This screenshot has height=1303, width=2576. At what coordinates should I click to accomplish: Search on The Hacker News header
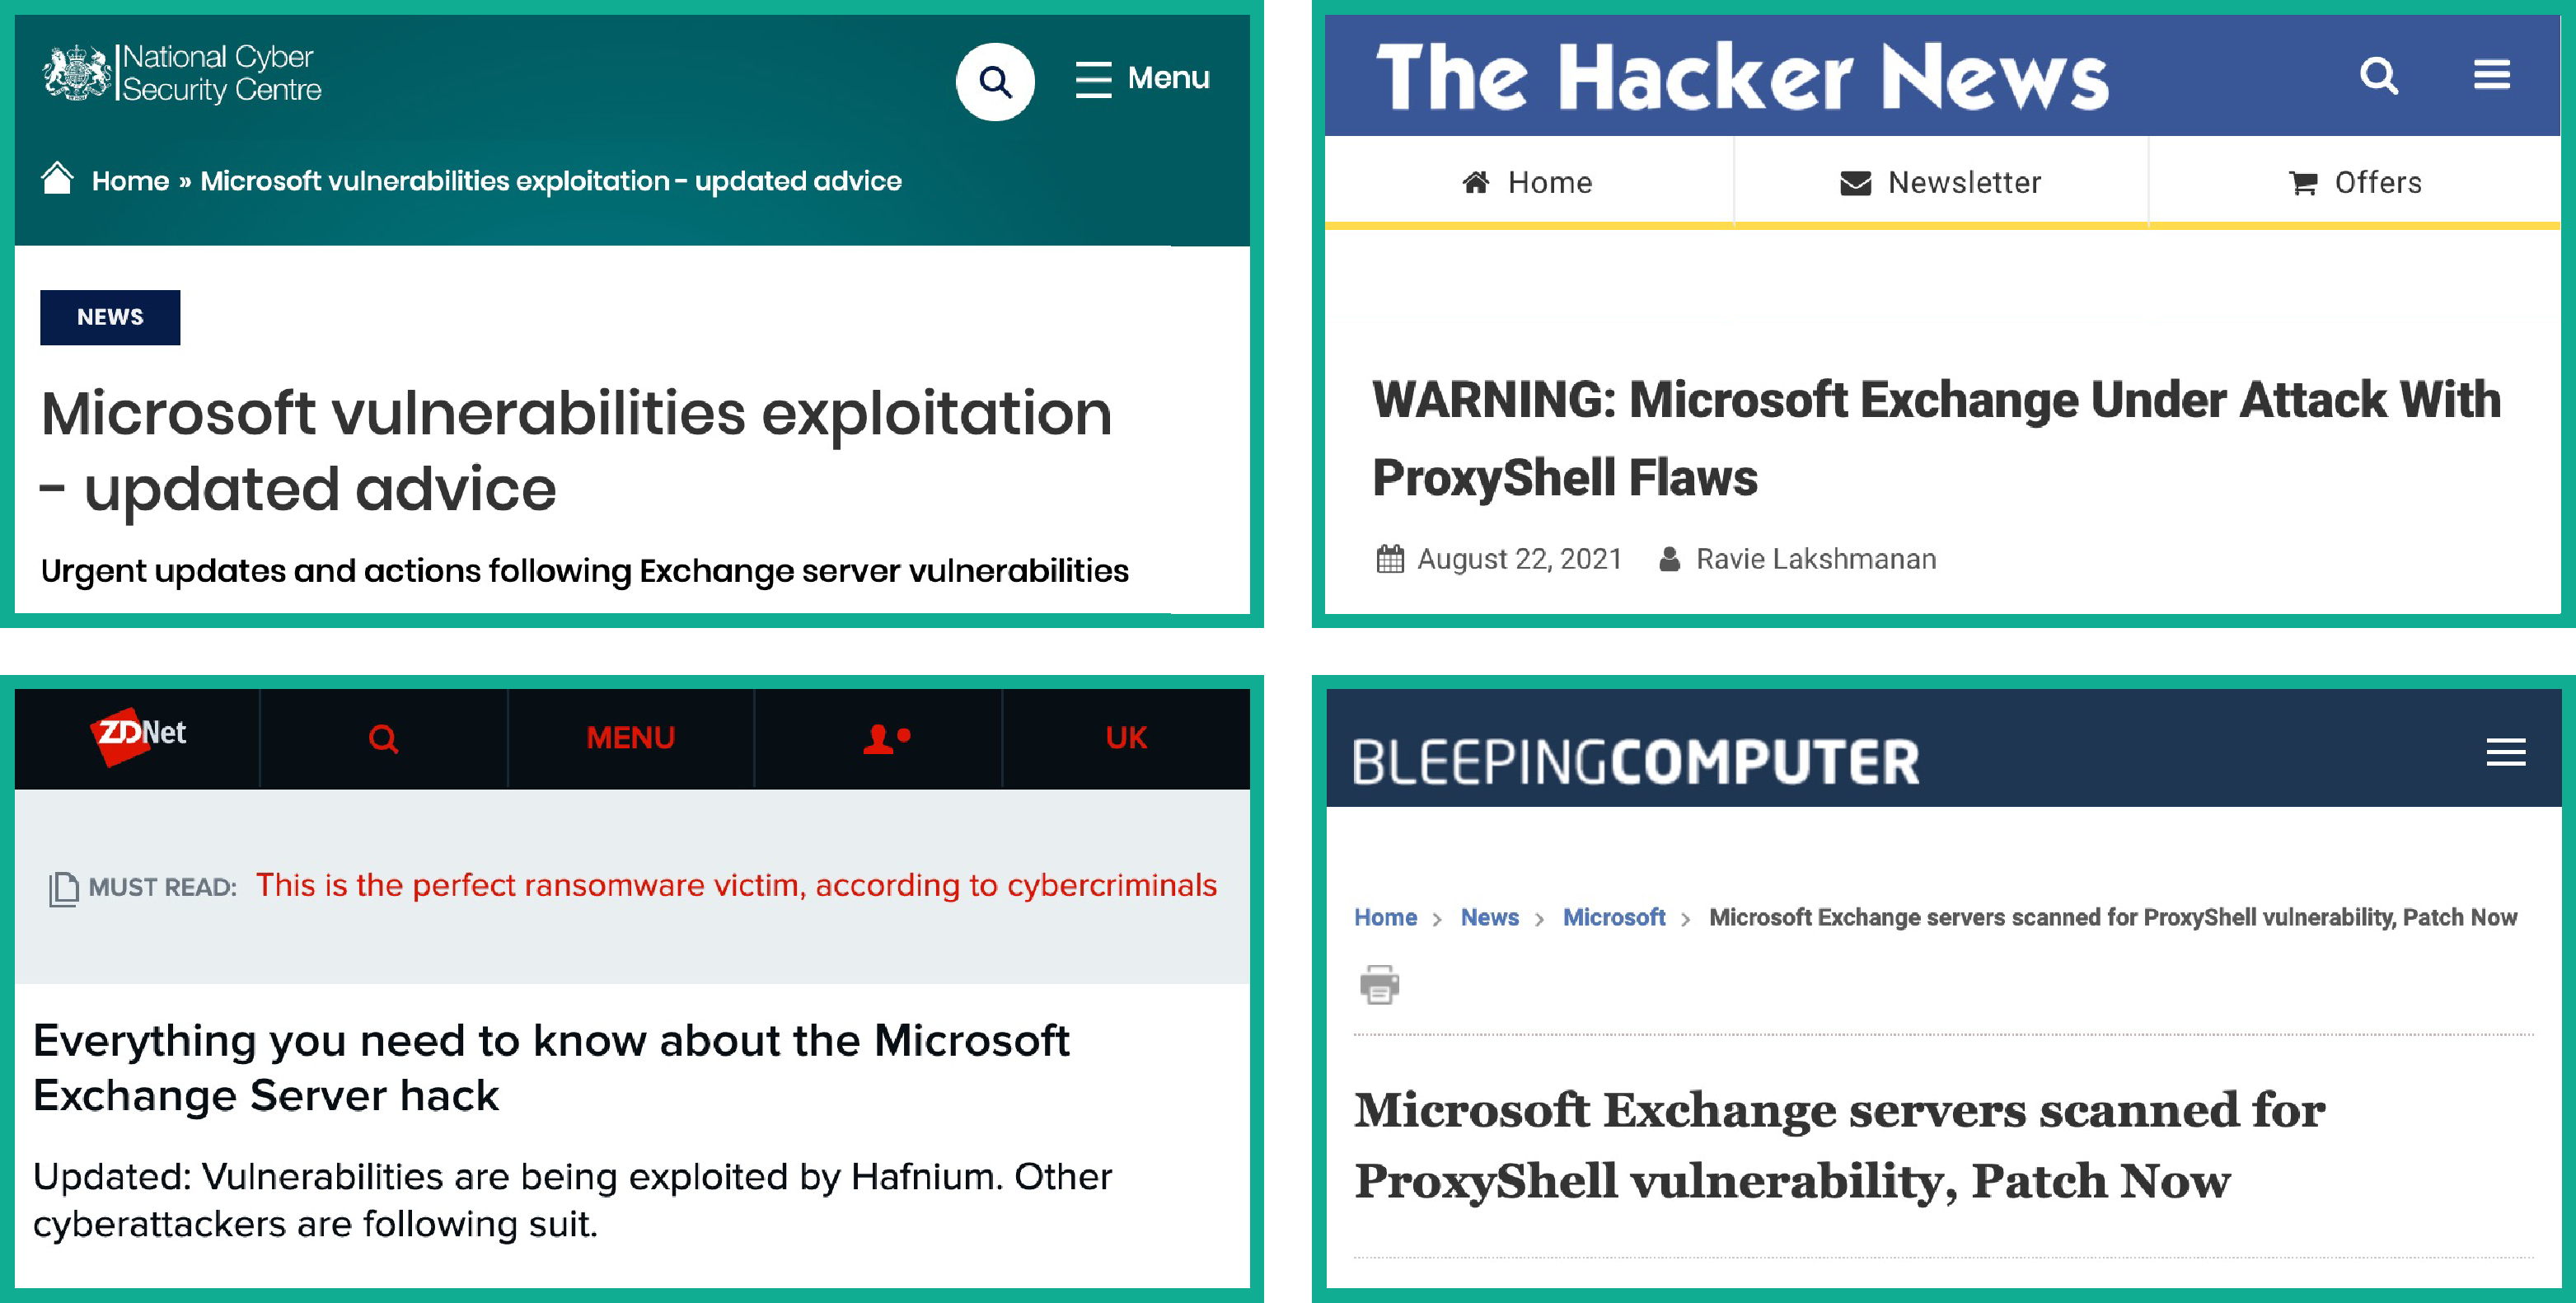pos(2379,75)
